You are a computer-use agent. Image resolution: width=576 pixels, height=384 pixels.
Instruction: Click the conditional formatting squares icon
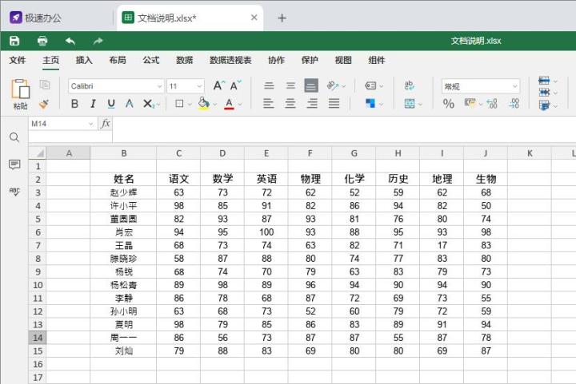[x=370, y=104]
